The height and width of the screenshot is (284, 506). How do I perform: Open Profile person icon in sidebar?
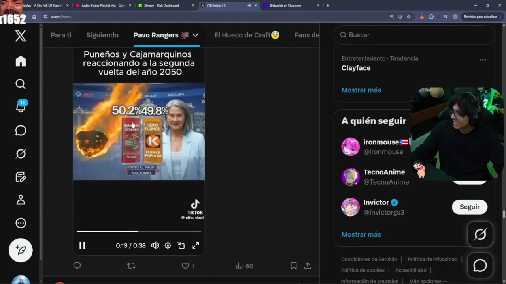click(x=21, y=200)
